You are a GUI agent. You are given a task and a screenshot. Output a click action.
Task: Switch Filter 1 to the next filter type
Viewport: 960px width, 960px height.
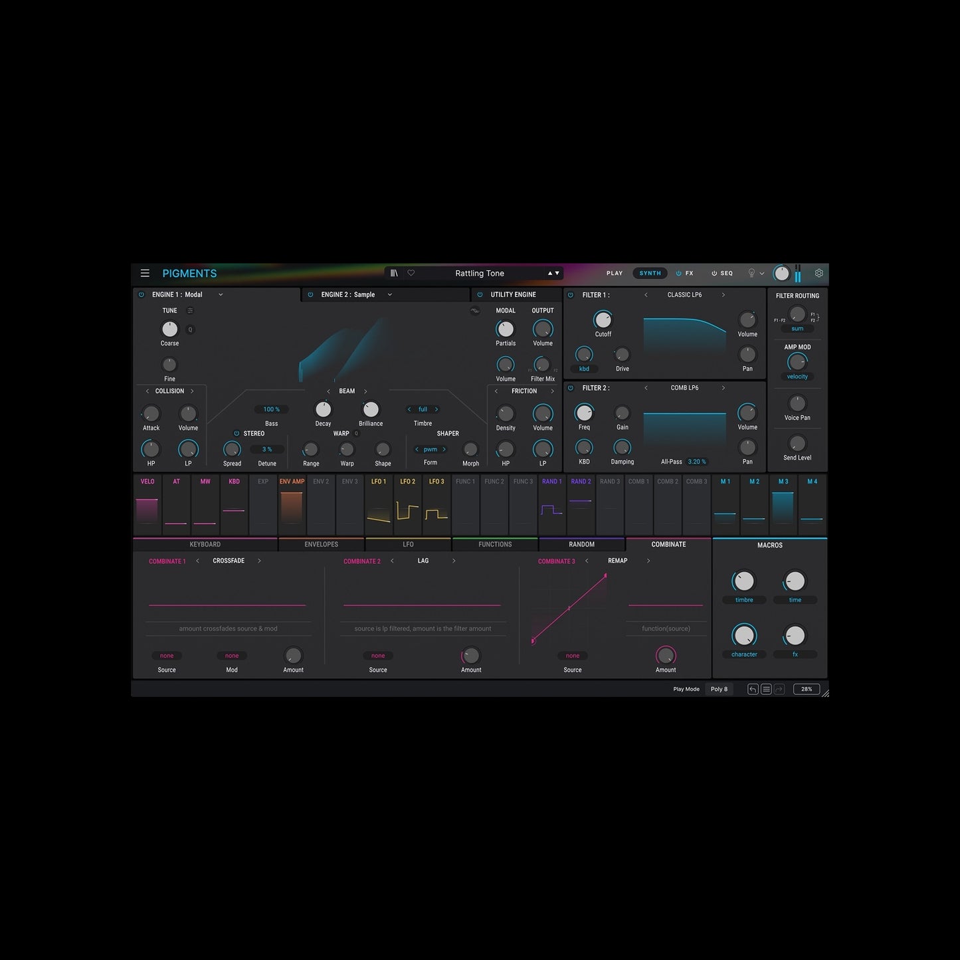click(x=723, y=295)
